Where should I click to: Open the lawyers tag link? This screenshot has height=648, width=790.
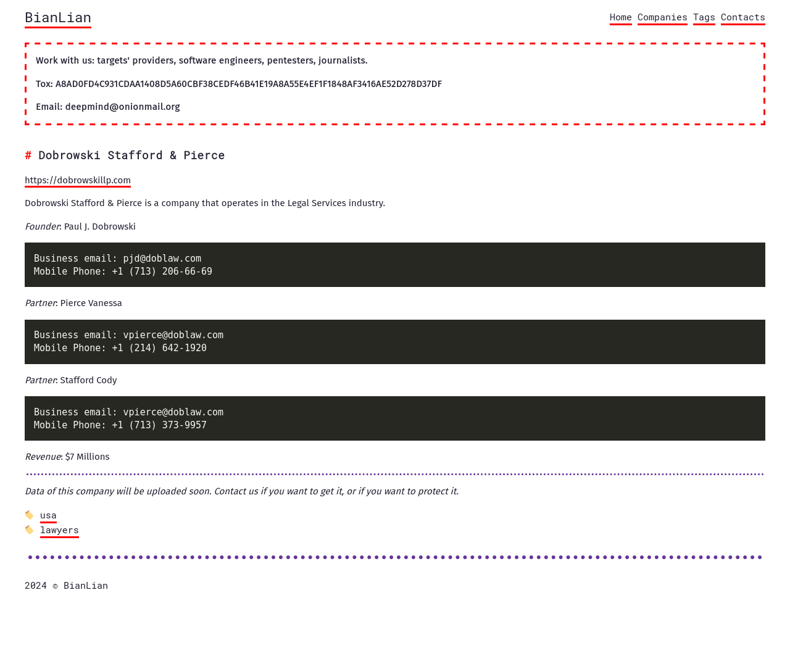tap(59, 530)
